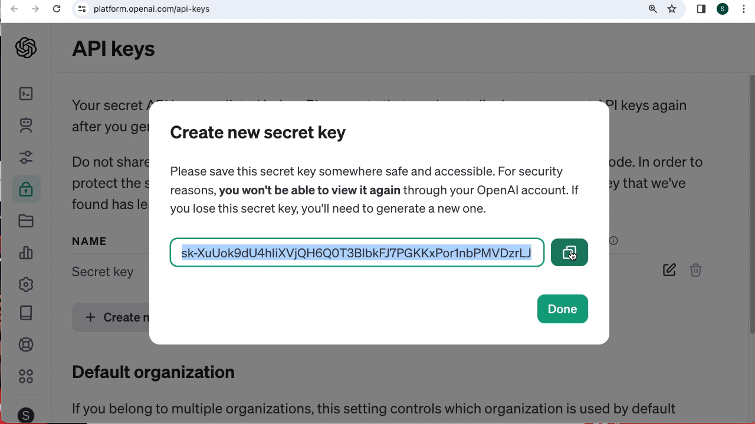This screenshot has width=755, height=424.
Task: Edit the Secret key entry
Action: 669,270
